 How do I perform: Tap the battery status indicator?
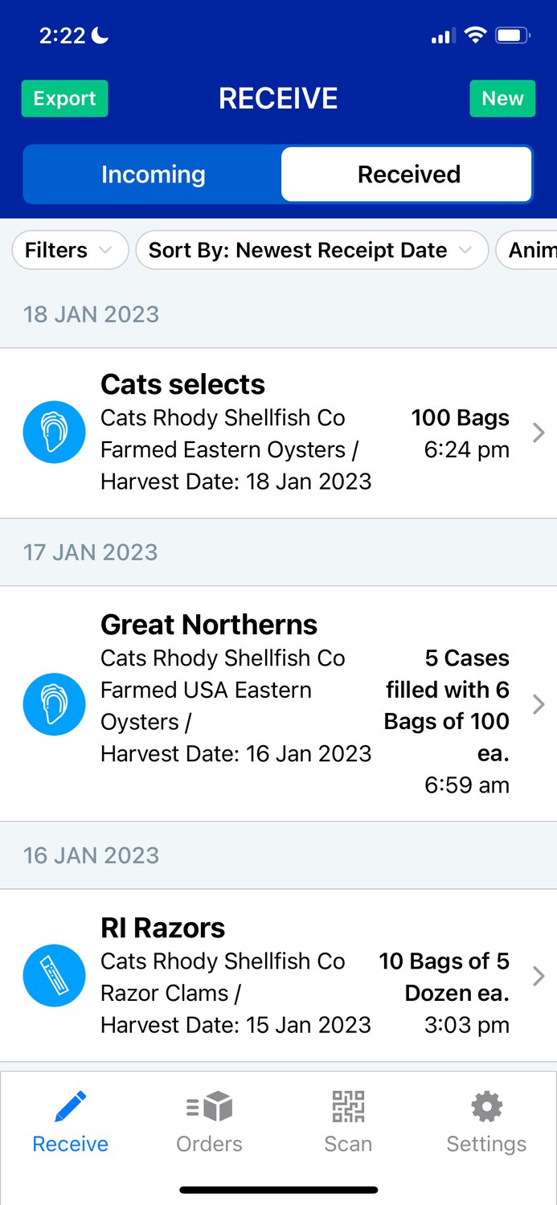(512, 35)
